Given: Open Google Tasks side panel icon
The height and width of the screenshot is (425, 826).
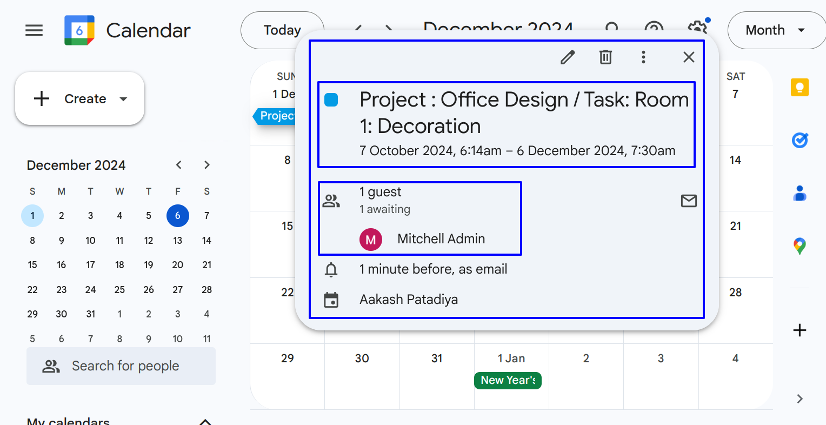Looking at the screenshot, I should 800,141.
